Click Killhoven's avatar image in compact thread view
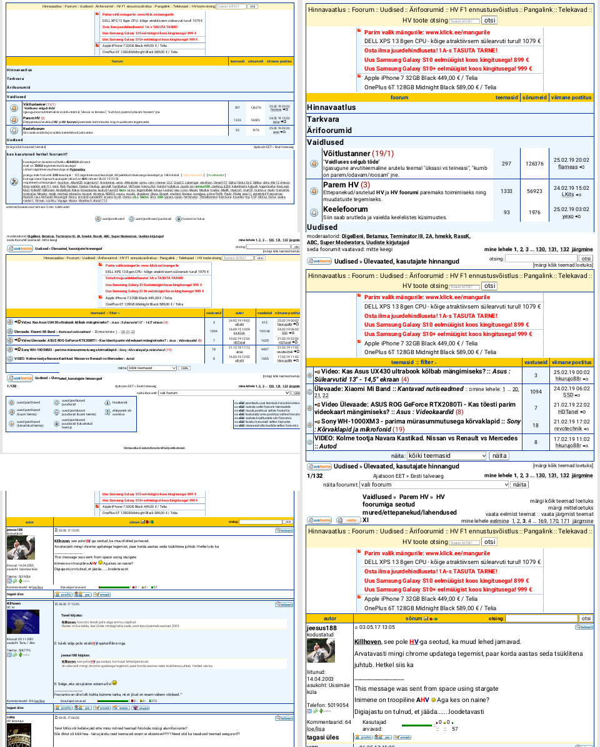The height and width of the screenshot is (747, 600). [23, 621]
